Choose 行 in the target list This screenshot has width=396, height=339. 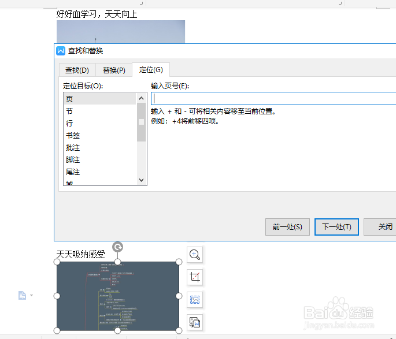pyautogui.click(x=100, y=123)
